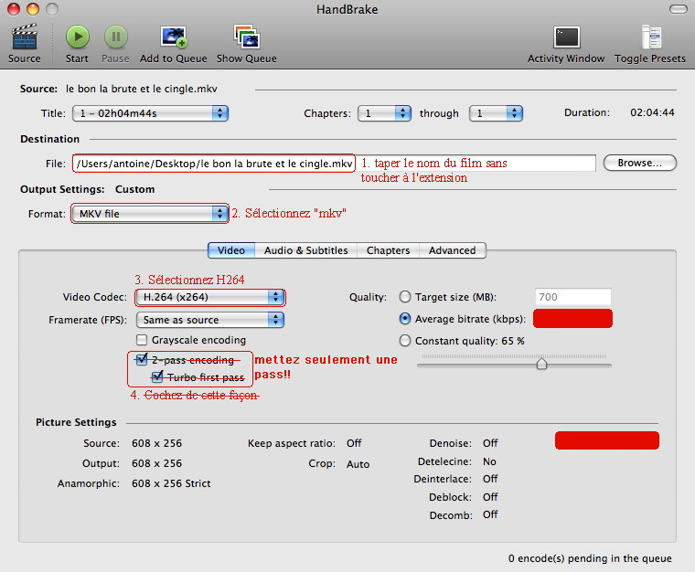Switch to the Audio & Subtitles tab
This screenshot has height=572, width=695.
click(305, 250)
